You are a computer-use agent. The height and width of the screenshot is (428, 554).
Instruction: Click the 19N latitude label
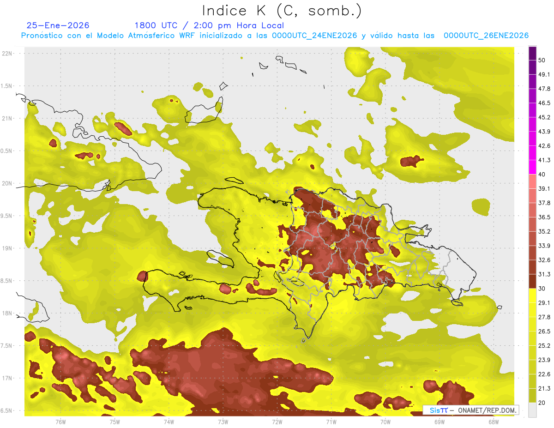click(7, 248)
